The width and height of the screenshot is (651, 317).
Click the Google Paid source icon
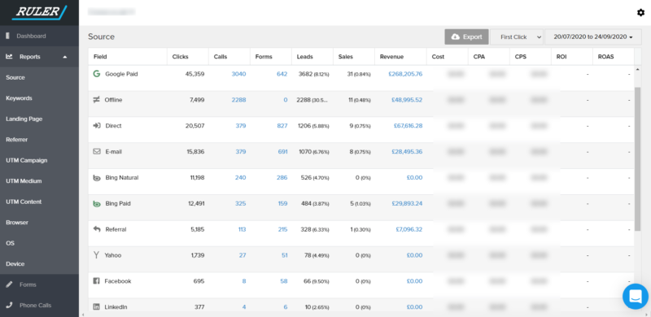(x=97, y=74)
